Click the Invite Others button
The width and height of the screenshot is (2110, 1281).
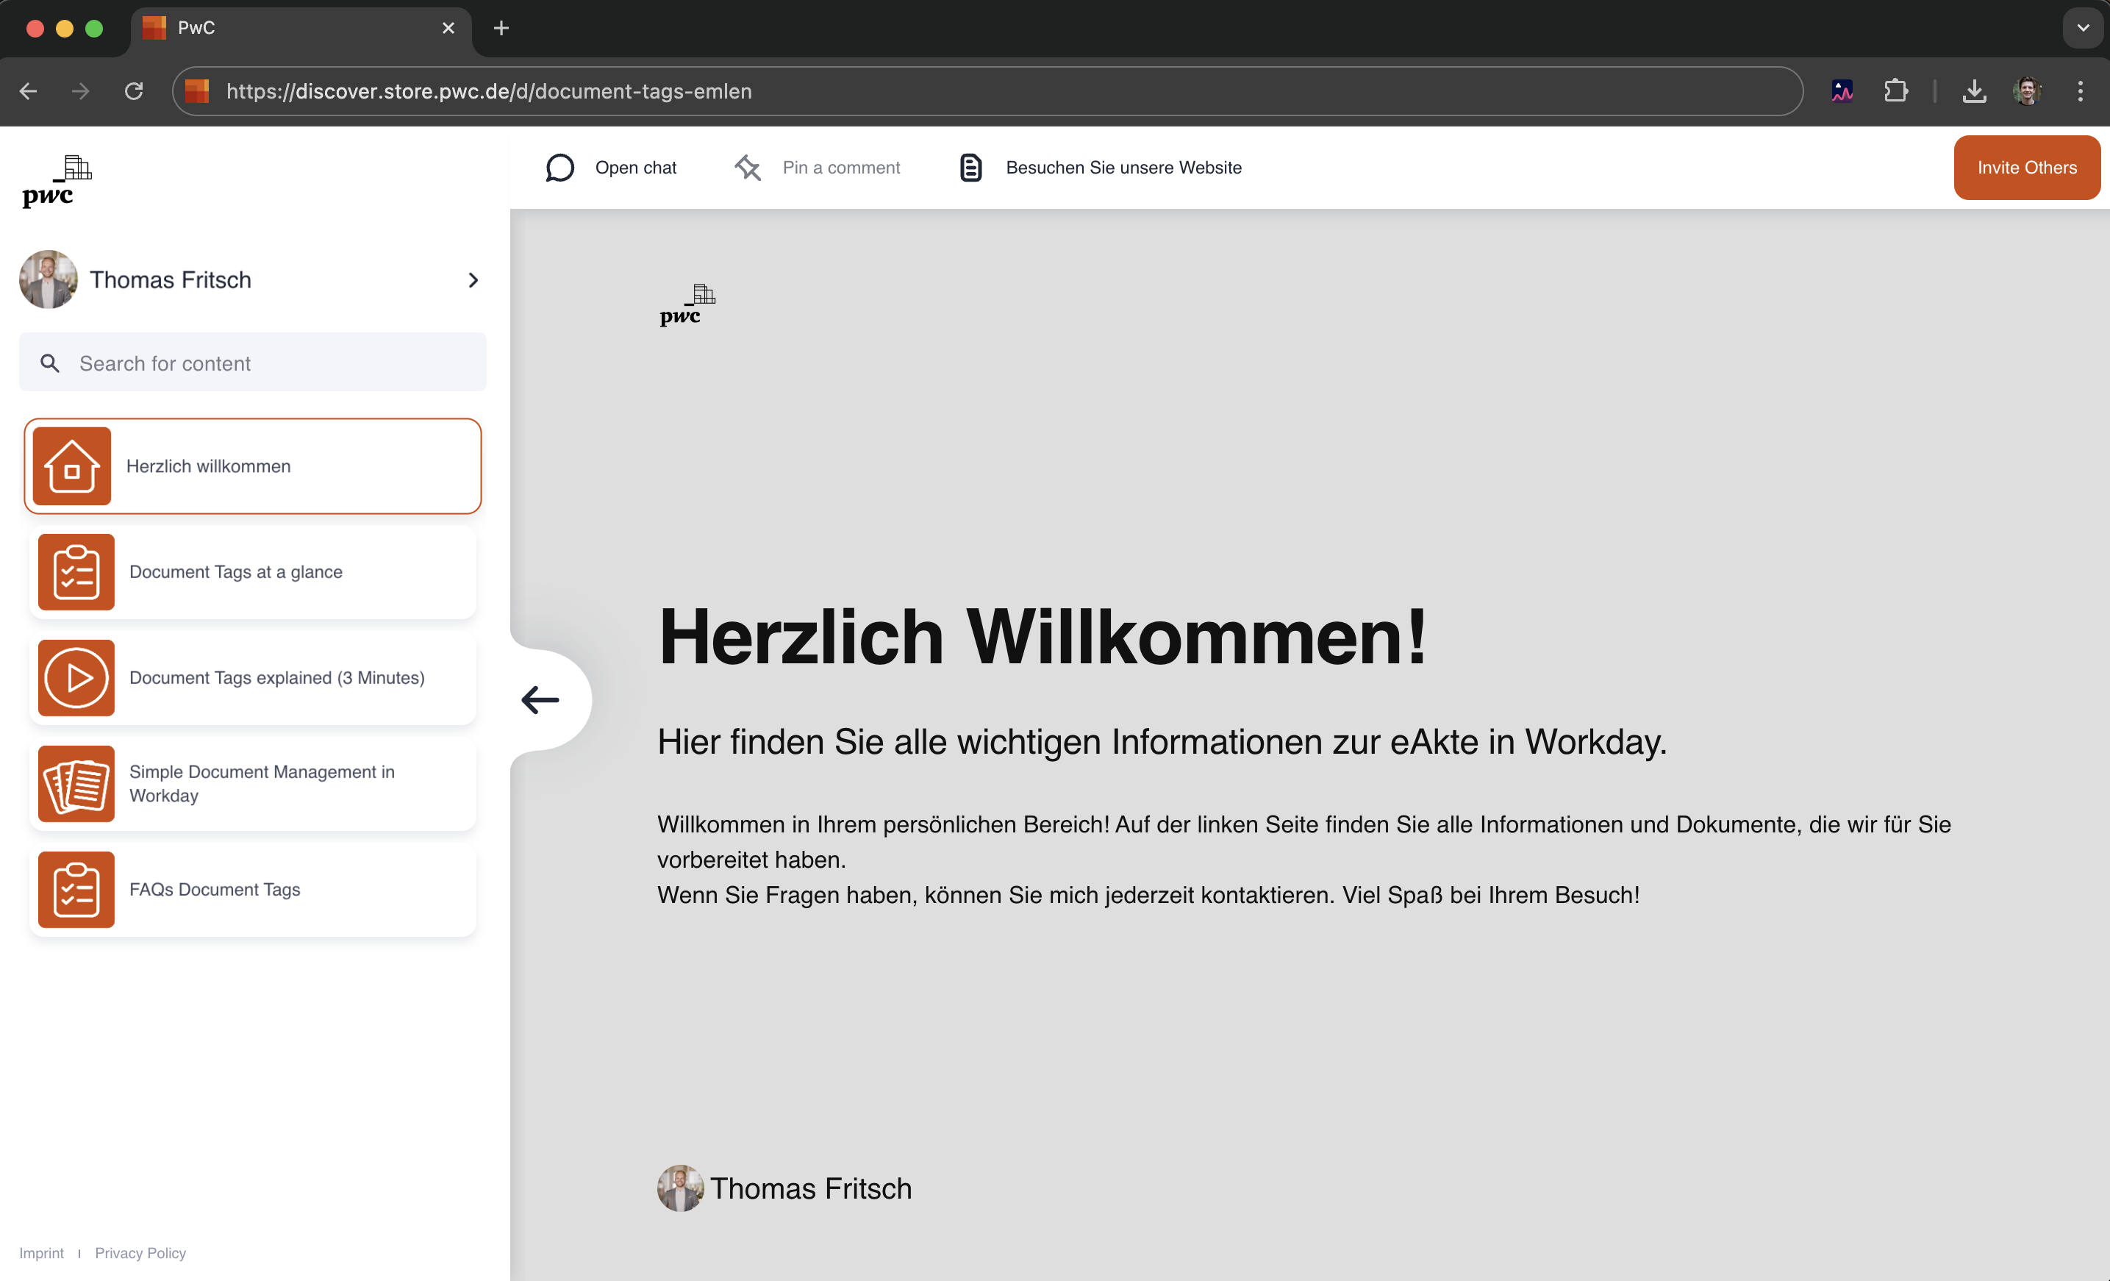(x=2026, y=168)
